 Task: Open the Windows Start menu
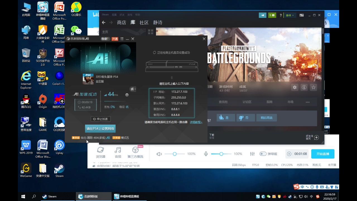[23, 196]
